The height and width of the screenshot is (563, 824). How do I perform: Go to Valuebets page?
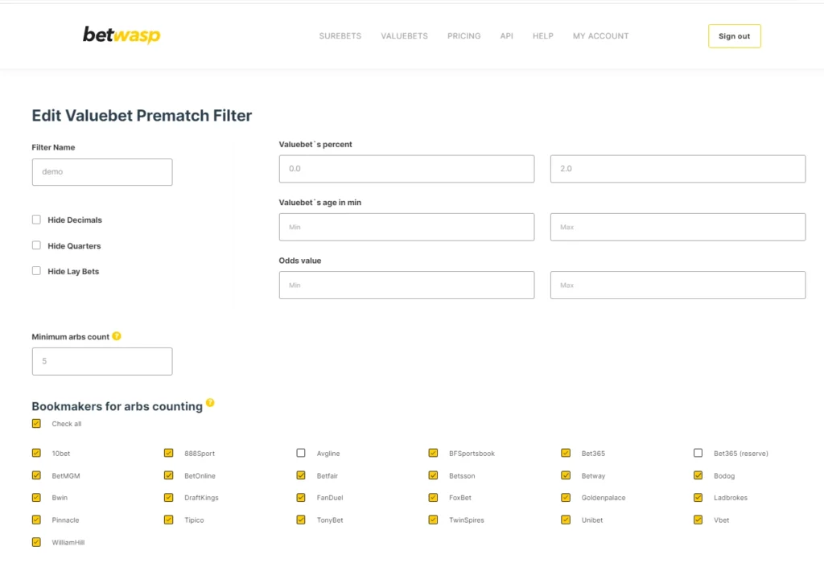[404, 35]
